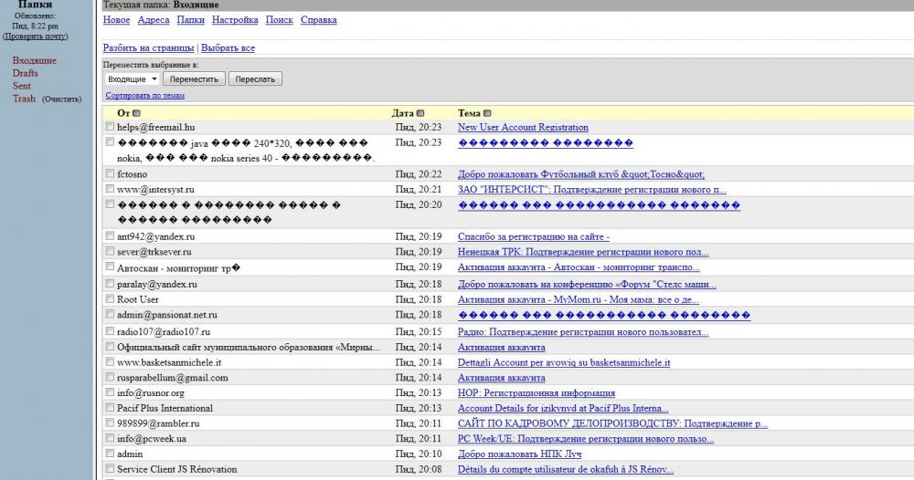The height and width of the screenshot is (480, 914).
Task: Open the Sent folder
Action: pos(22,86)
